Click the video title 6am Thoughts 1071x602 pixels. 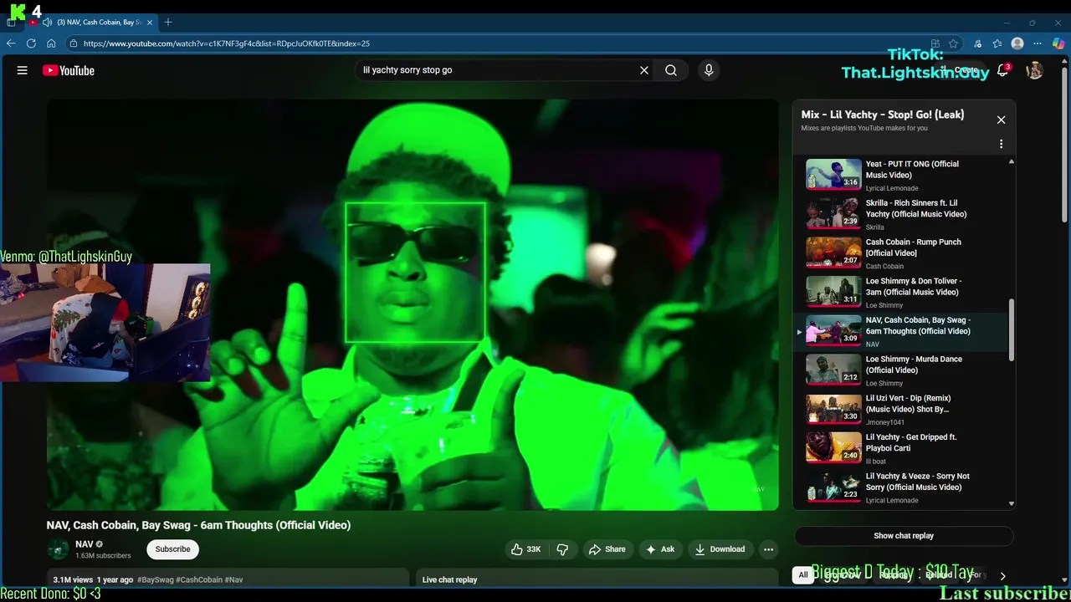pyautogui.click(x=198, y=525)
